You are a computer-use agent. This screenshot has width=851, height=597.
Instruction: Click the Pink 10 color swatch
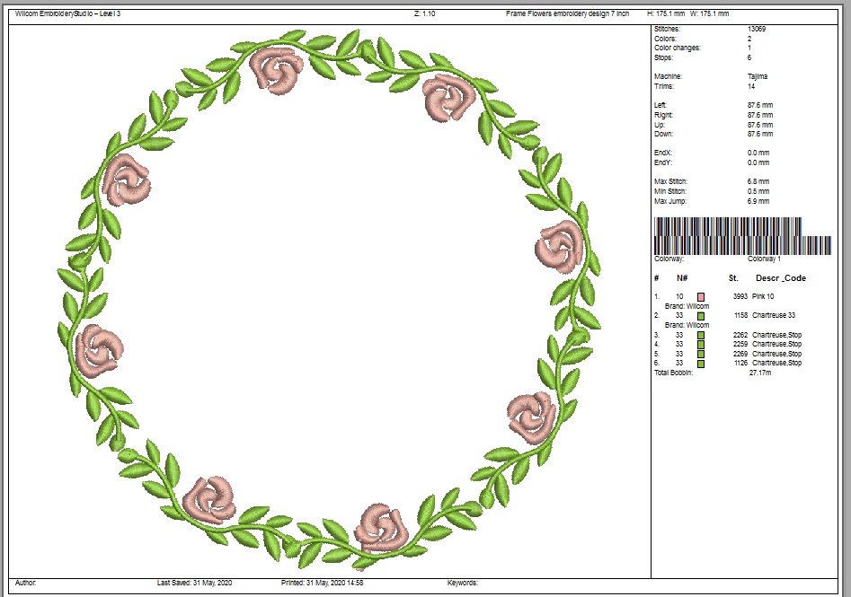point(701,296)
